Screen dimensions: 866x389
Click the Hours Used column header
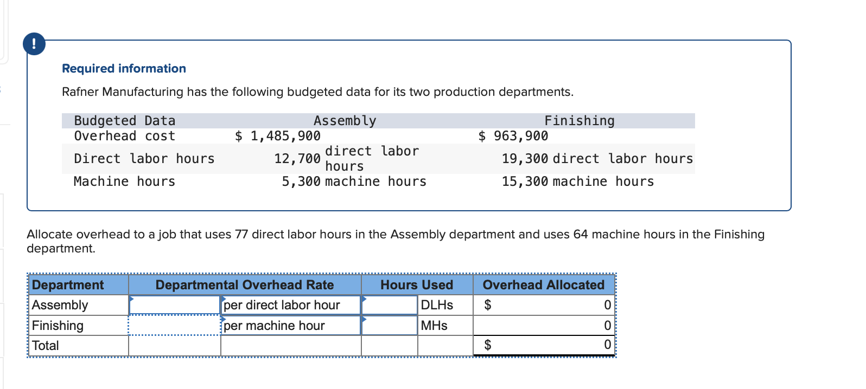(x=417, y=284)
